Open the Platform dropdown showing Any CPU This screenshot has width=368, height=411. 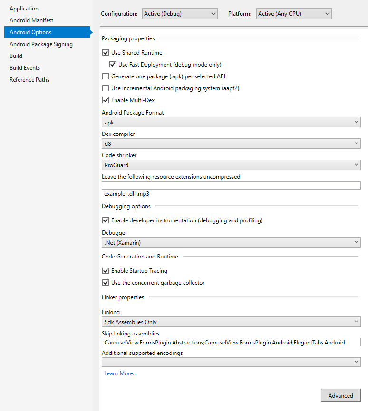pos(294,14)
